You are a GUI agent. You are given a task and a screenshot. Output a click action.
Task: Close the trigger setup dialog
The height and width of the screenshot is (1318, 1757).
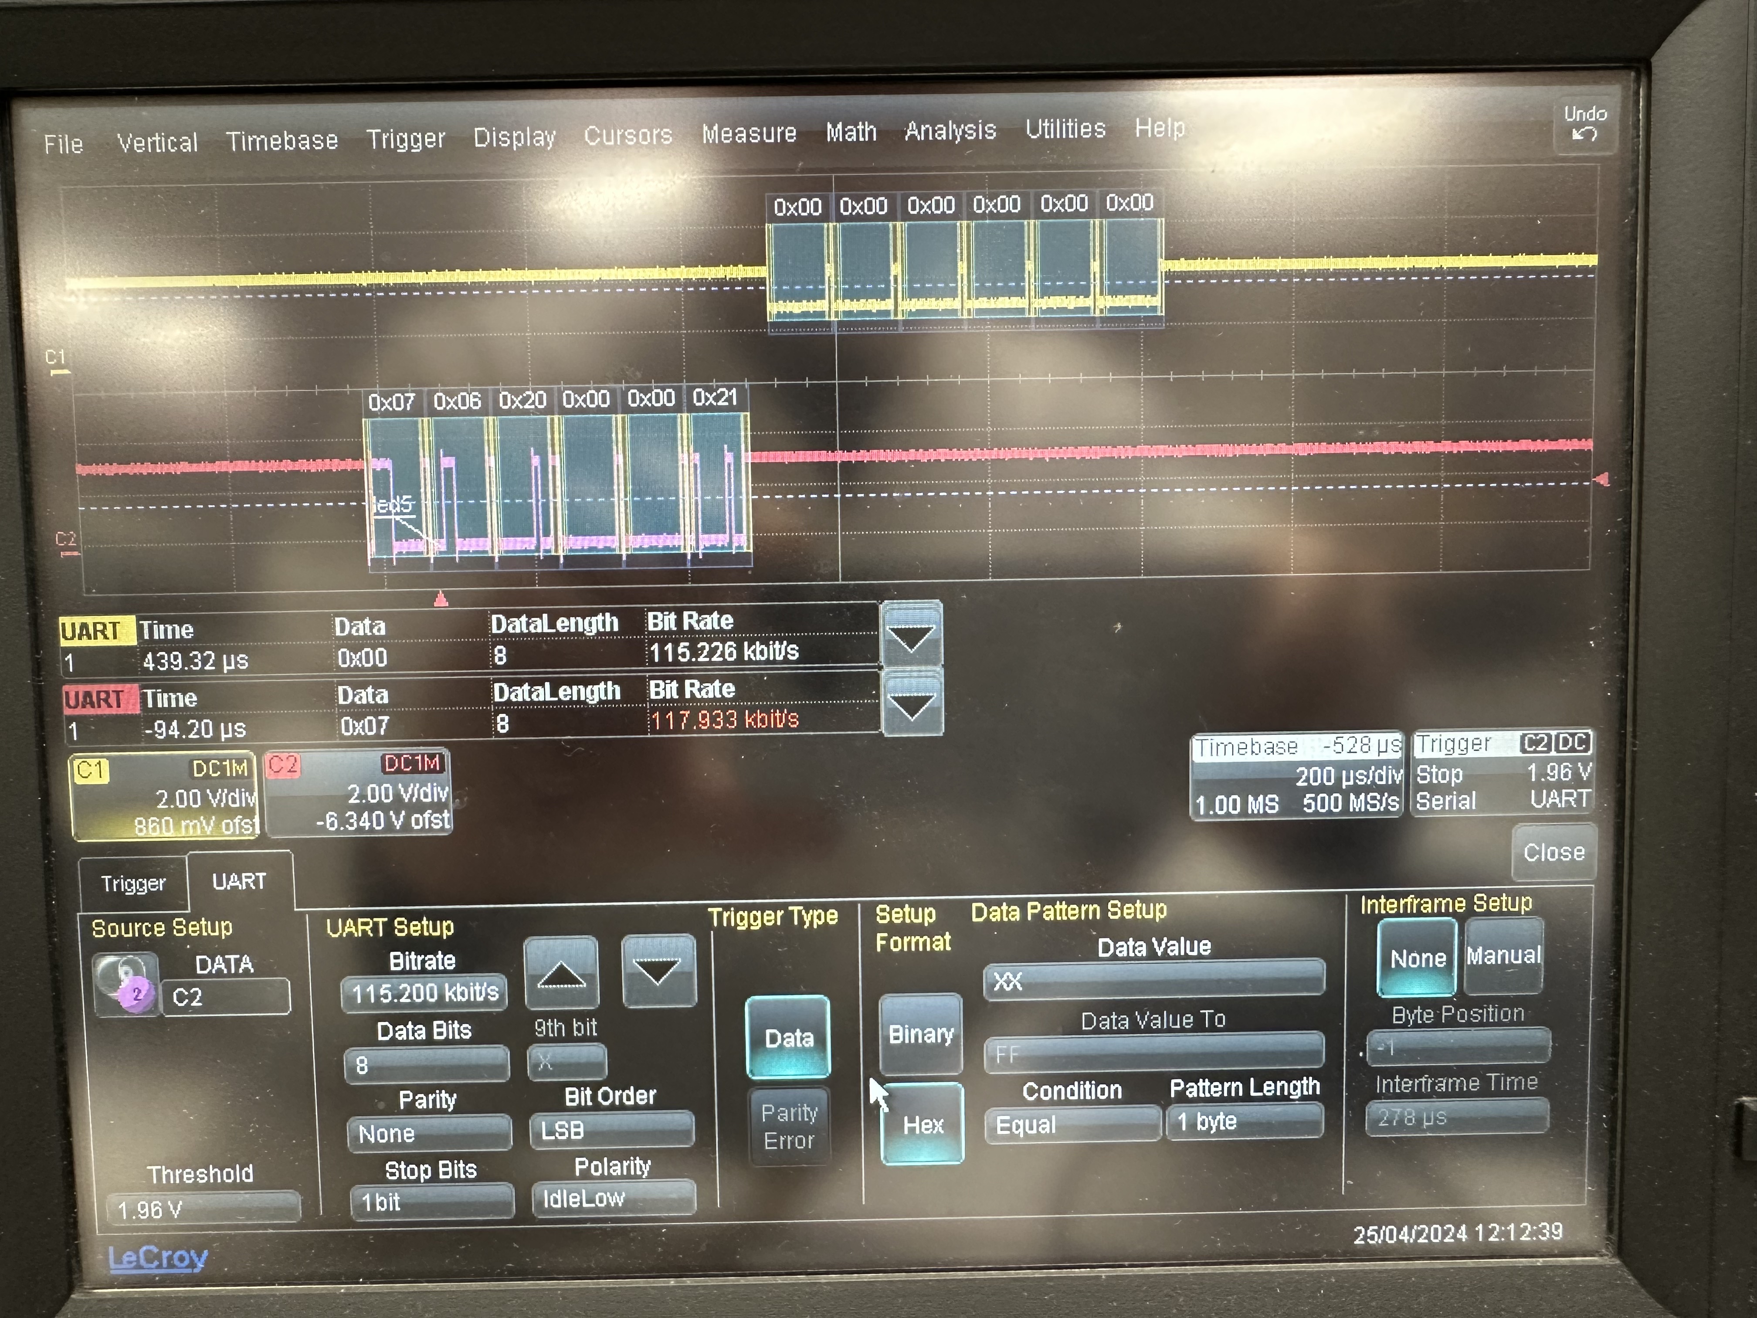[1553, 853]
